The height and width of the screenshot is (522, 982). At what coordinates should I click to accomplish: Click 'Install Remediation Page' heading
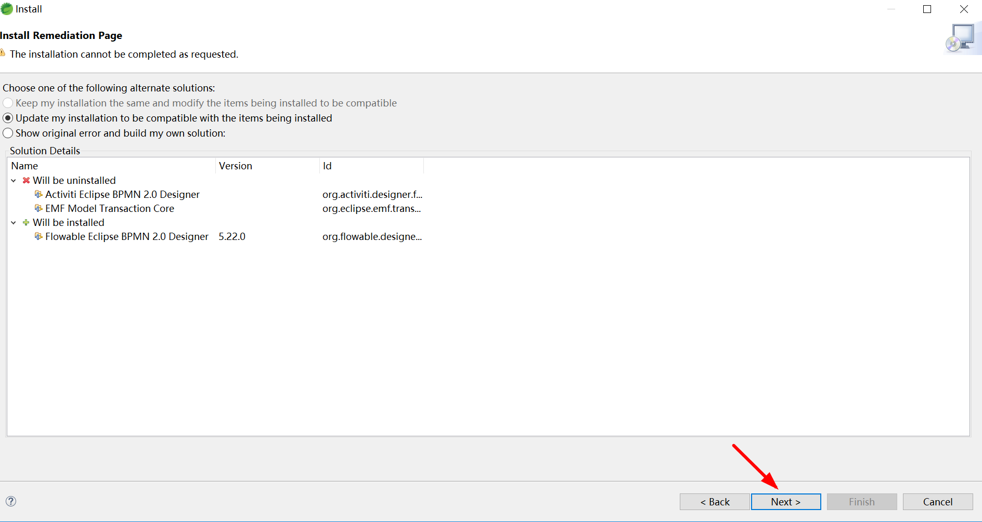[x=61, y=35]
